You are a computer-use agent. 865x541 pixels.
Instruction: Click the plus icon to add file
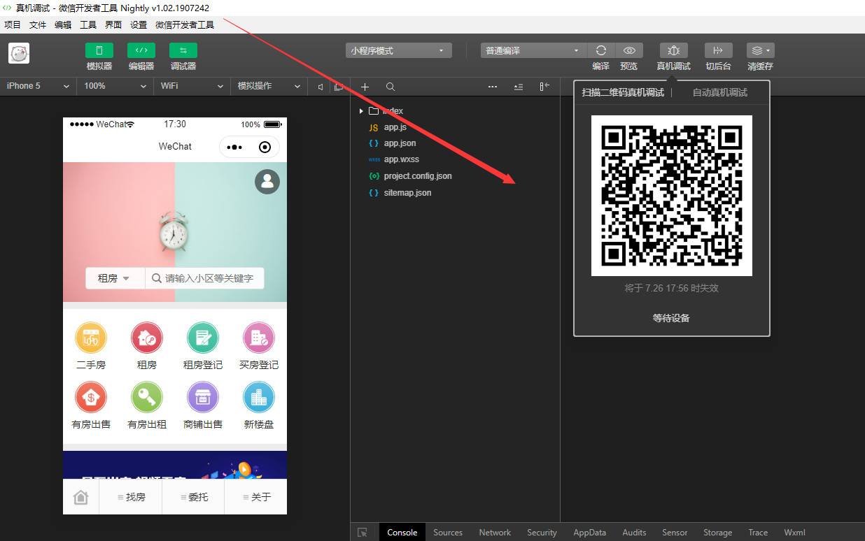pos(365,87)
